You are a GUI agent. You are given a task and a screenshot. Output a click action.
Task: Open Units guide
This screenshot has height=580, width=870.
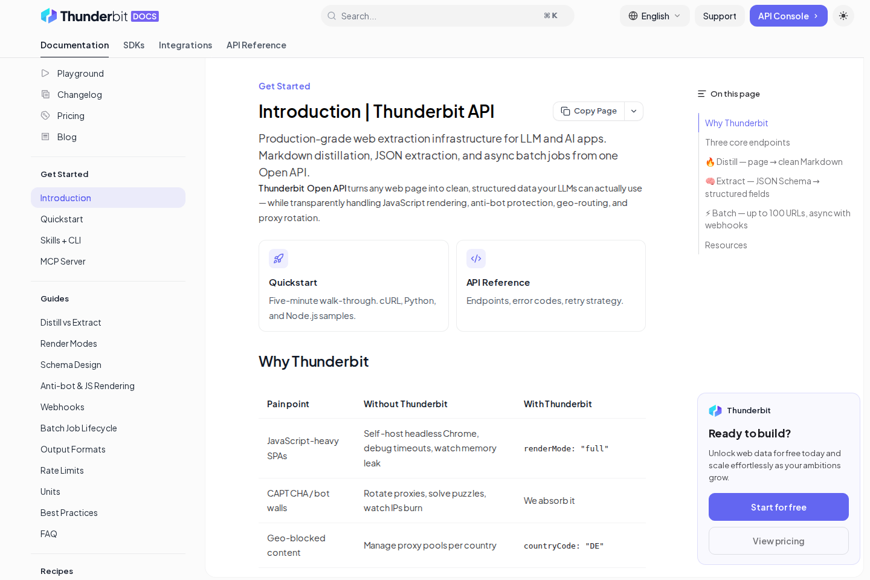(108, 491)
